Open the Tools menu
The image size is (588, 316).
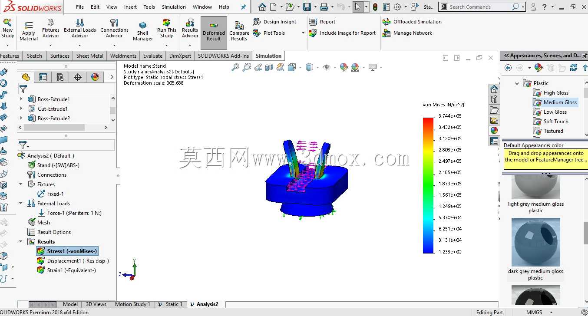(x=149, y=7)
